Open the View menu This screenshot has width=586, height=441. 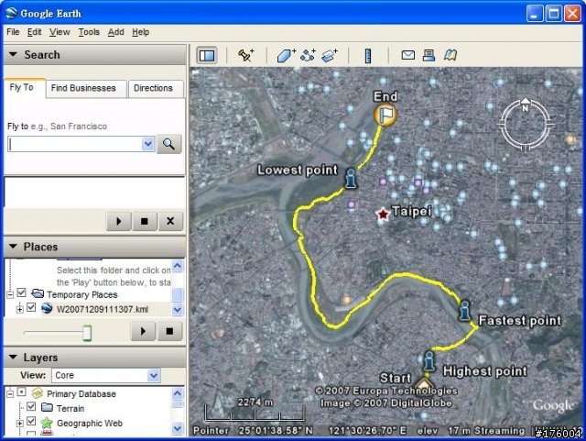(x=60, y=32)
